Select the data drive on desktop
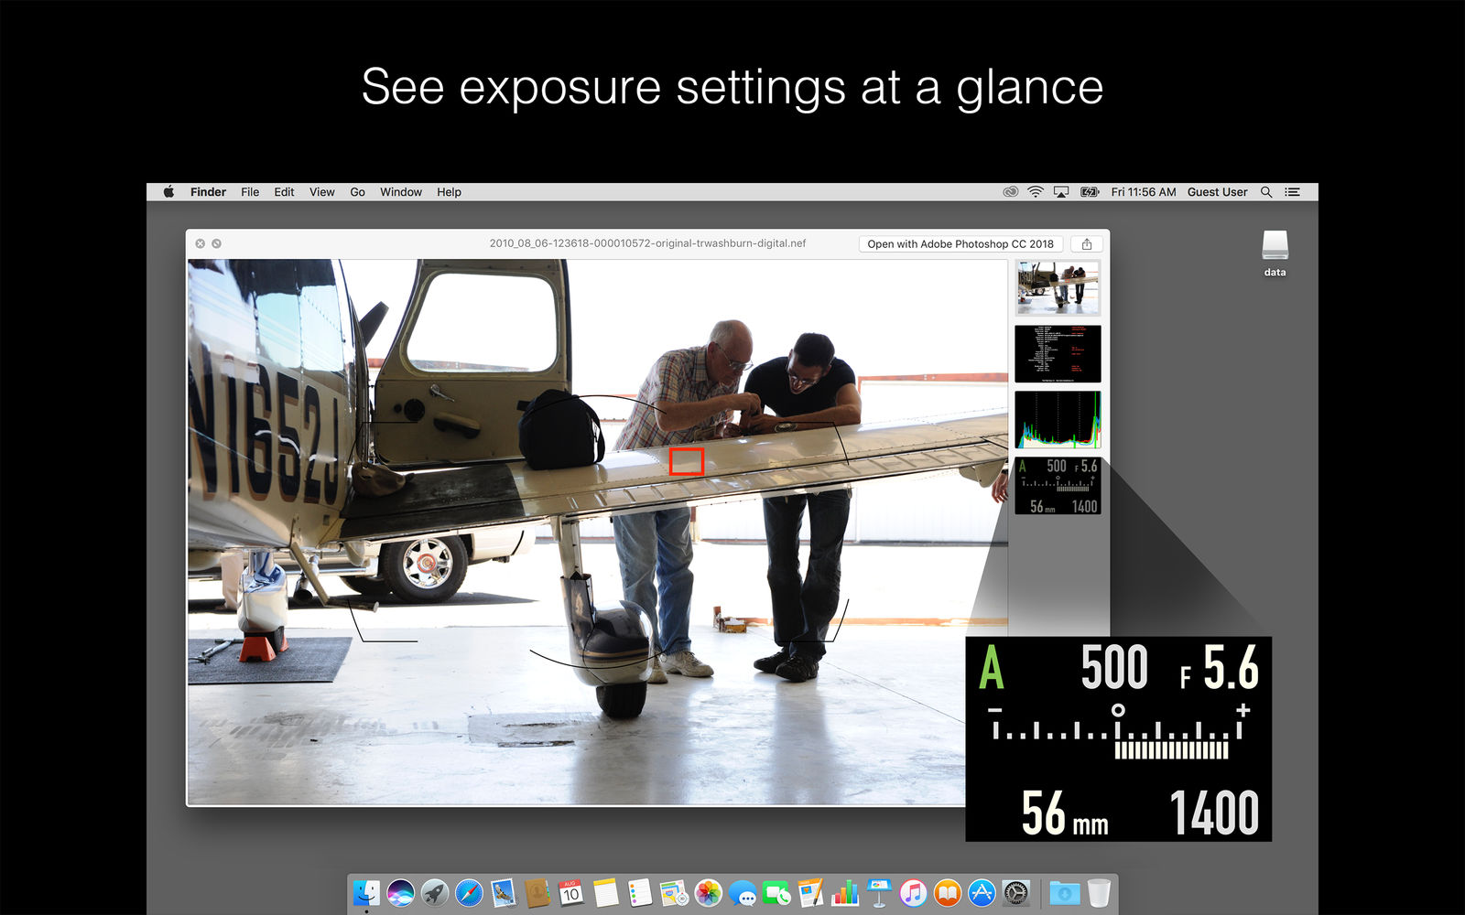 [1275, 253]
